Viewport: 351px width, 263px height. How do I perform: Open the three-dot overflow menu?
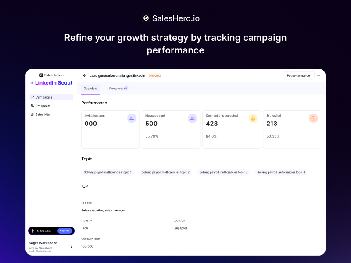pyautogui.click(x=319, y=75)
